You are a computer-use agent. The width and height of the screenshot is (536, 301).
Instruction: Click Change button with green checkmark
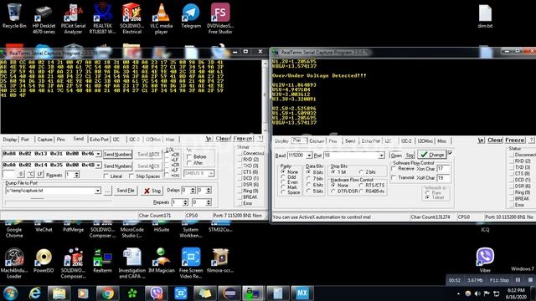pyautogui.click(x=432, y=155)
